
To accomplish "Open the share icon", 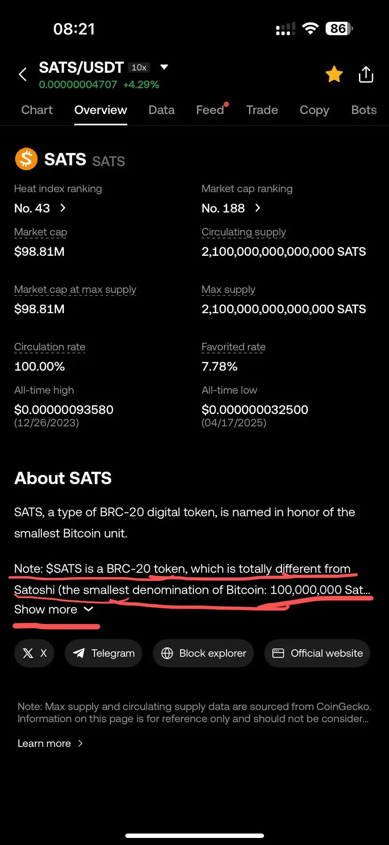I will [x=366, y=74].
